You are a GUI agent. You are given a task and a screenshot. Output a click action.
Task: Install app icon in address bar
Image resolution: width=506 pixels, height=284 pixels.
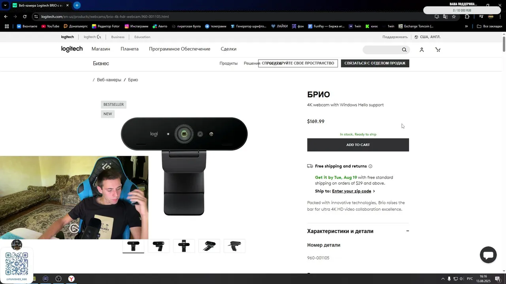(x=437, y=17)
